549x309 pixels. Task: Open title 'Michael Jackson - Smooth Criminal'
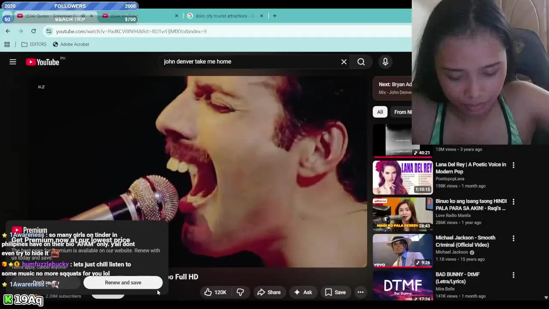465,241
